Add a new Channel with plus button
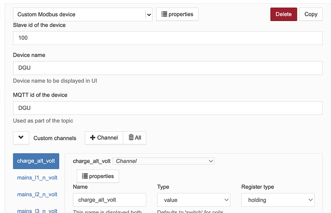The image size is (331, 213). [104, 138]
